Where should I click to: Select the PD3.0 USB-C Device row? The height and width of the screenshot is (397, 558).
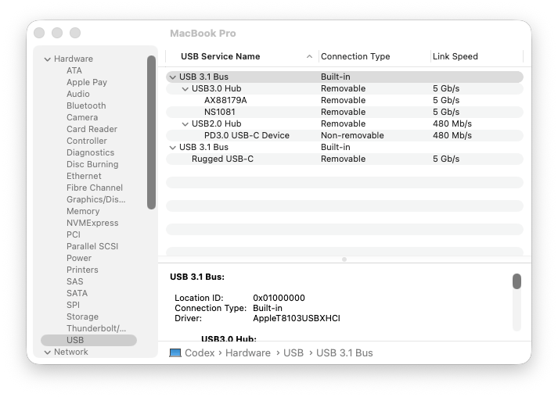point(247,136)
